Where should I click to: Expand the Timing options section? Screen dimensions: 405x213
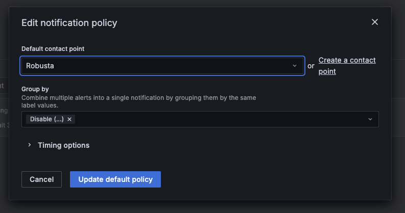point(59,145)
